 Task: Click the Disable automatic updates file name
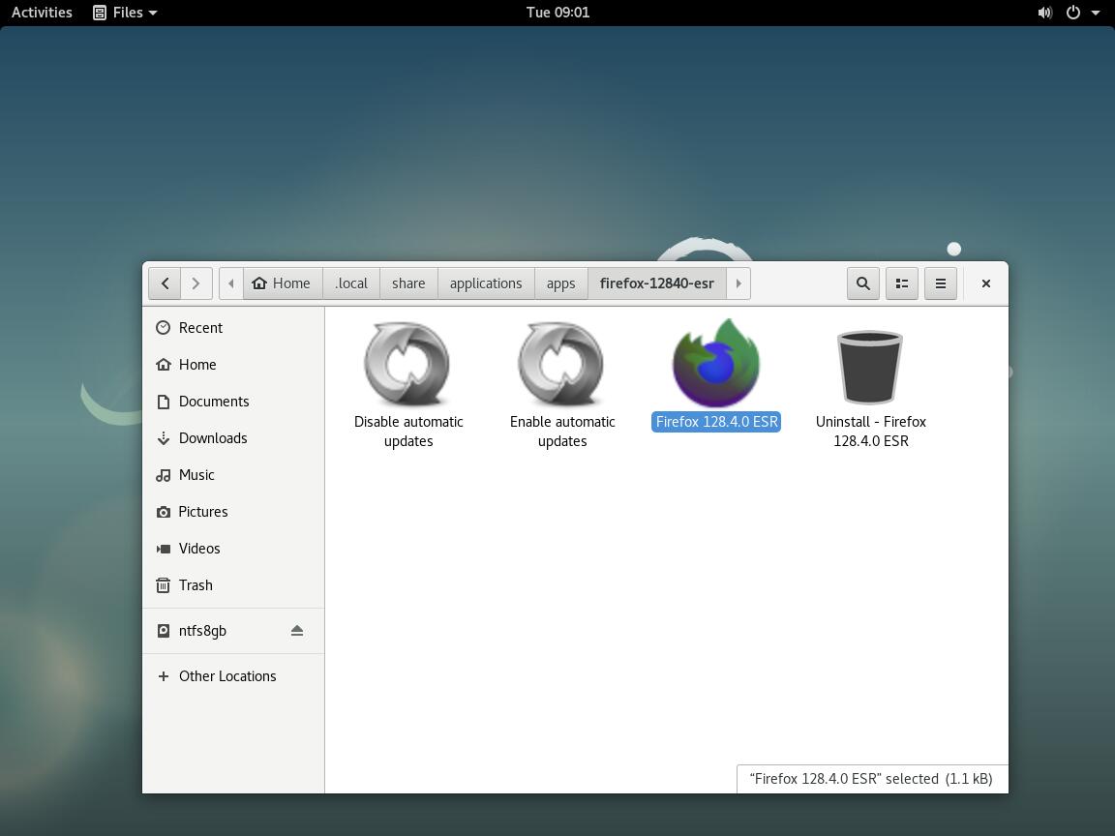408,432
